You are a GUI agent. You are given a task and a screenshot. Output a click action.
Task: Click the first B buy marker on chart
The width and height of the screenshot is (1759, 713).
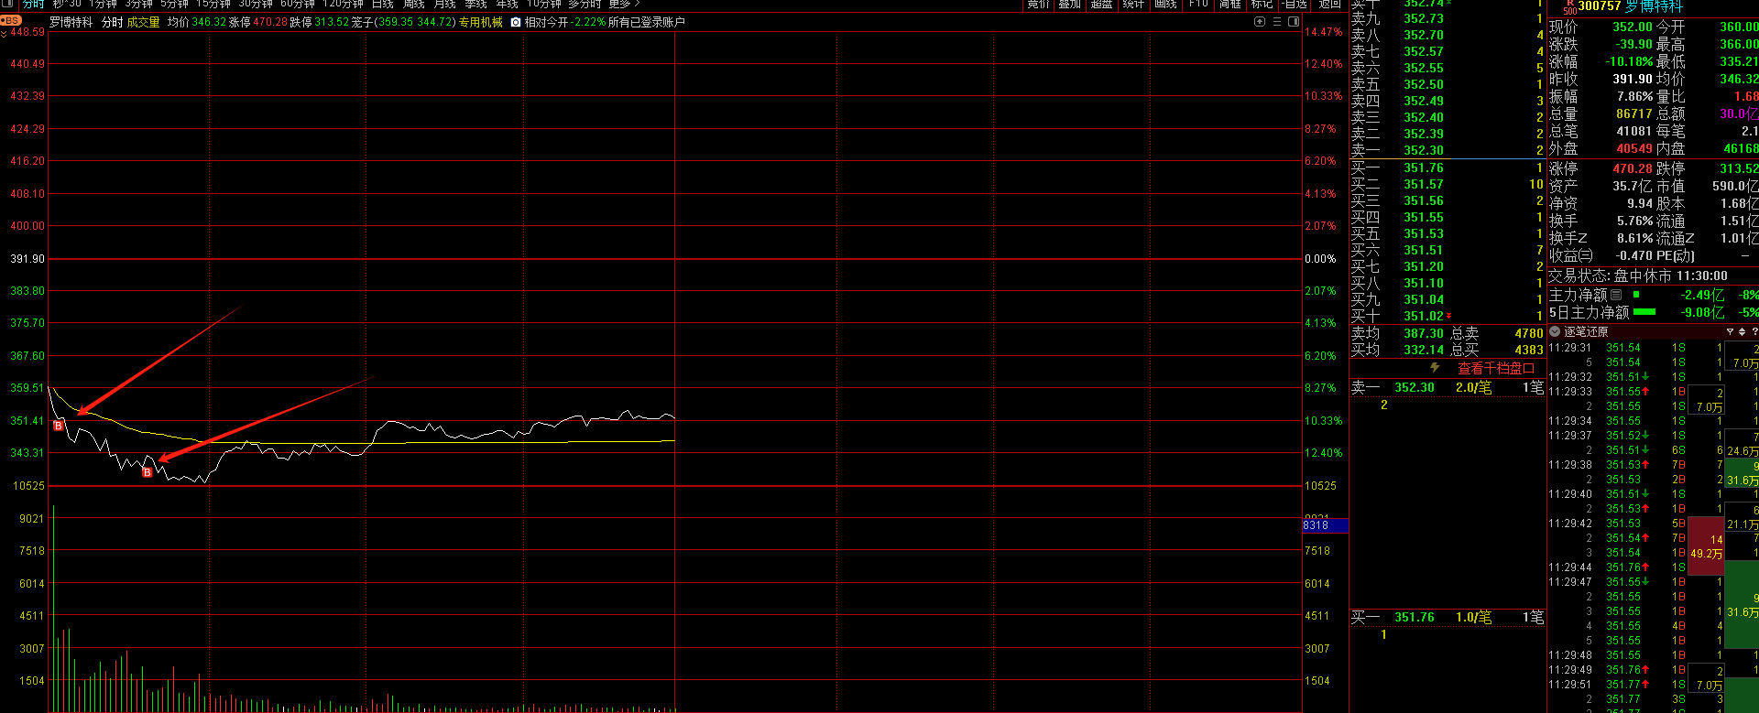(59, 426)
